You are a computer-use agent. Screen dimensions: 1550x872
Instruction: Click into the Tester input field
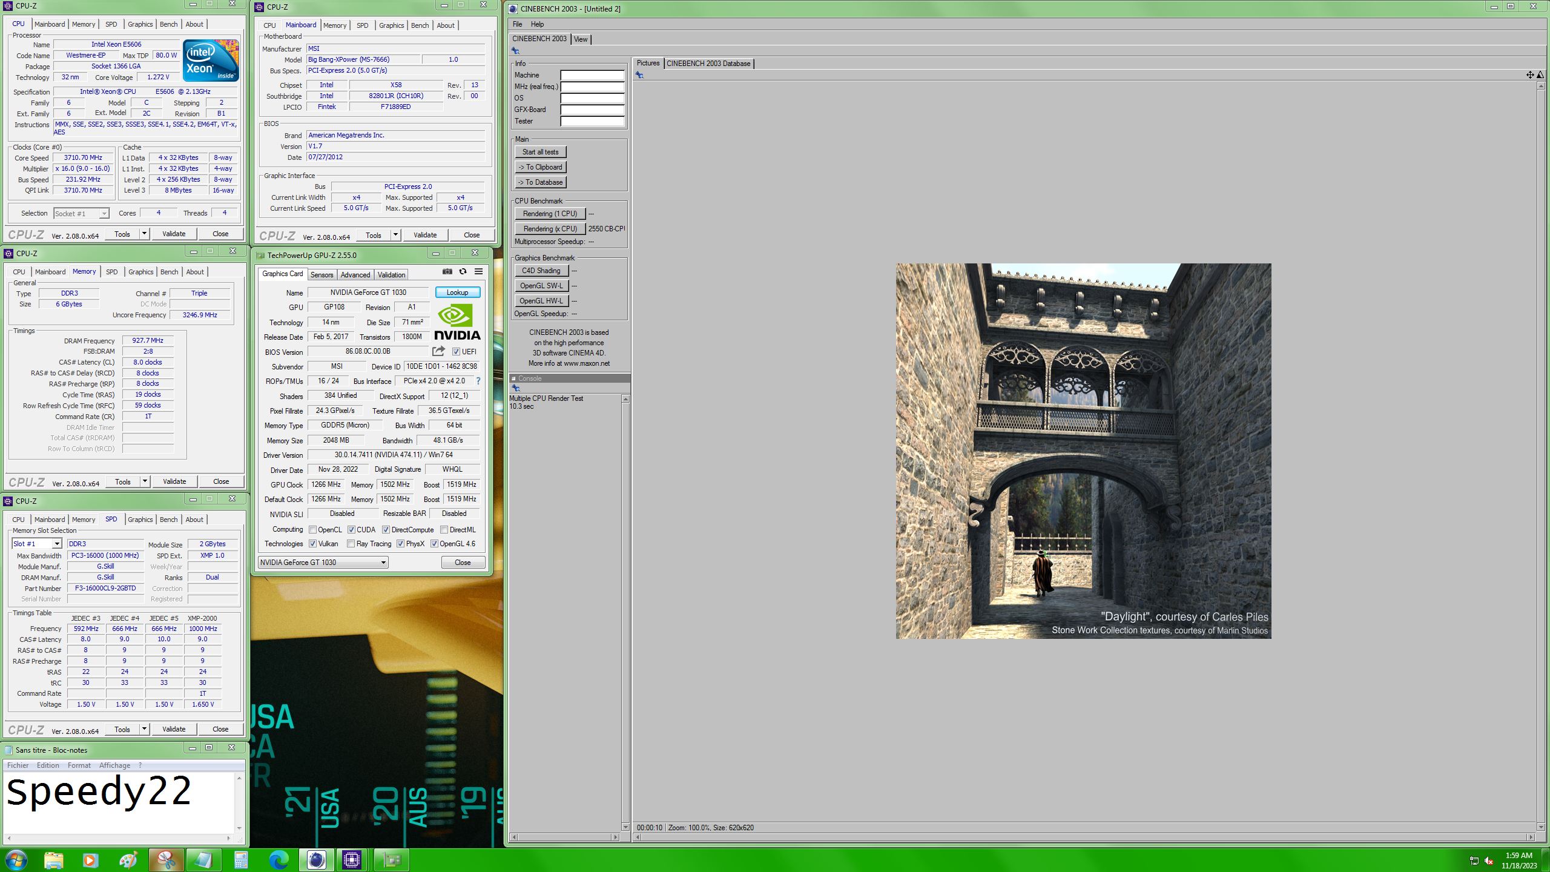[592, 121]
